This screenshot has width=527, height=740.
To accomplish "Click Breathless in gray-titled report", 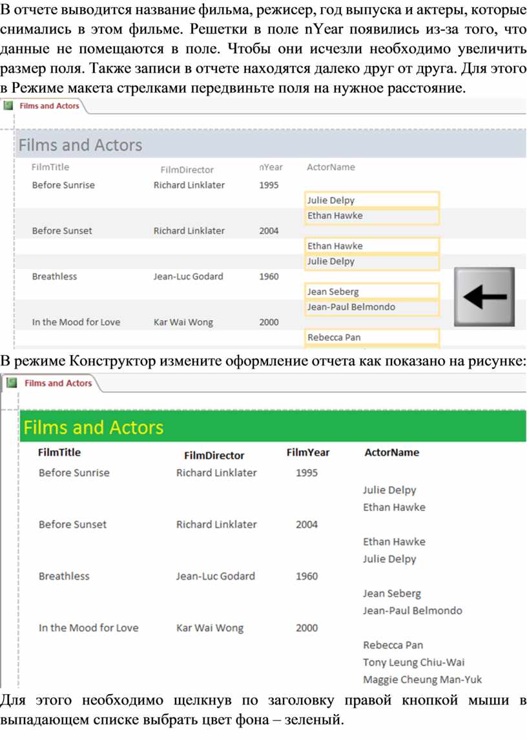I will pos(54,277).
